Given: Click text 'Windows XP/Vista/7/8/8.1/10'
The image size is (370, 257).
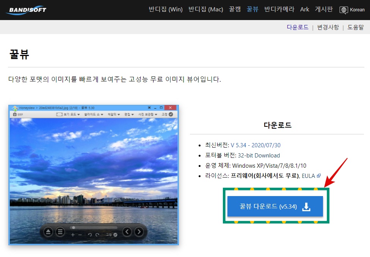Looking at the screenshot, I should pyautogui.click(x=269, y=166).
